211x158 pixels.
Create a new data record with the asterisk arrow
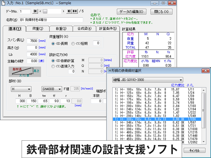[x=75, y=11]
